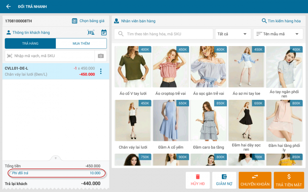This screenshot has width=308, height=192.
Task: Switch to the TRẢ HÀNG tab
Action: pyautogui.click(x=30, y=43)
